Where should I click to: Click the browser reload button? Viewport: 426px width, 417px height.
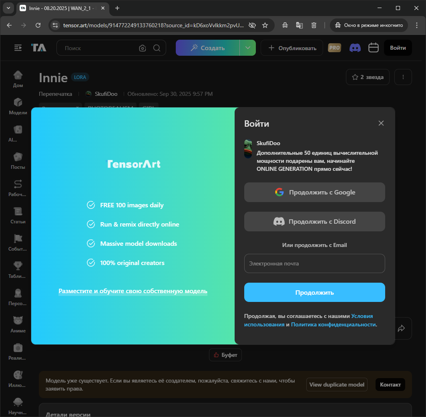(38, 25)
